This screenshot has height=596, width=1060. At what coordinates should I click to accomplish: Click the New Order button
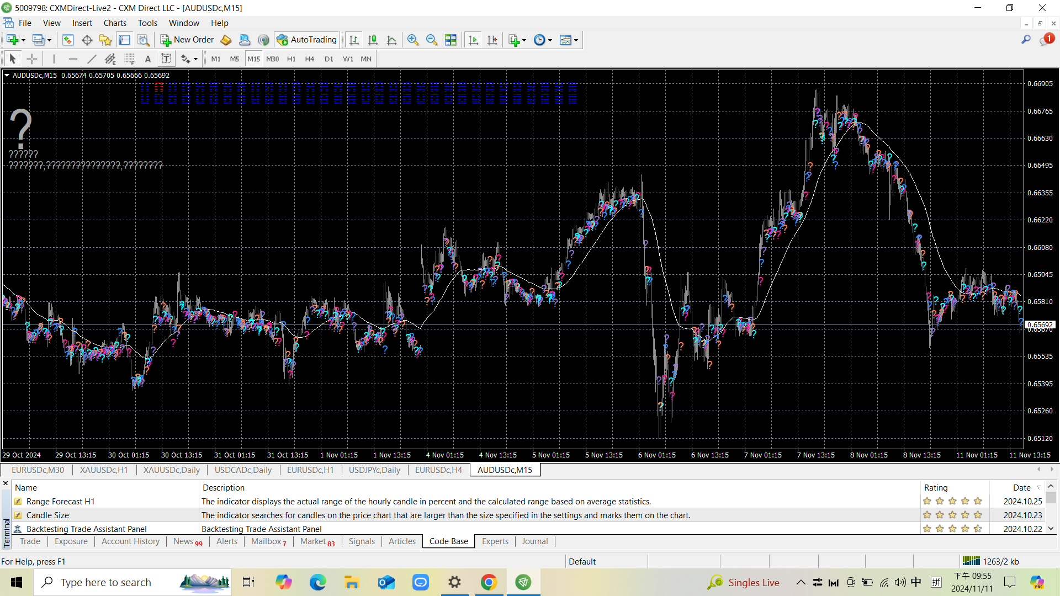[x=187, y=40]
